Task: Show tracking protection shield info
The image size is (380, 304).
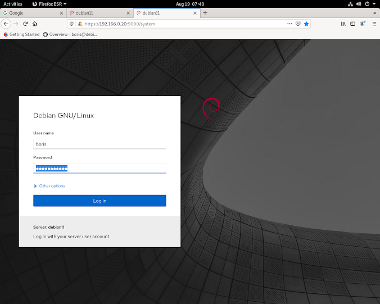Action: point(71,24)
